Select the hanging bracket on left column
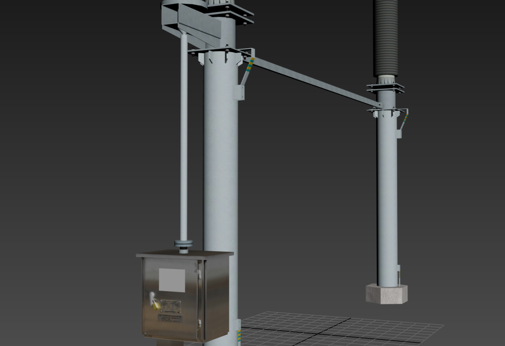Screen dimensions: 505x346 click(x=240, y=91)
